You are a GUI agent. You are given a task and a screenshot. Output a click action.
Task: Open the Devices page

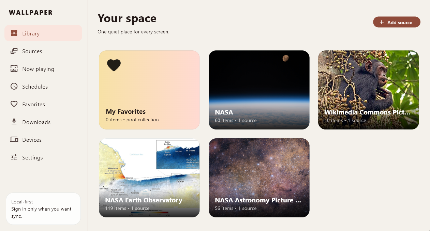point(43,140)
